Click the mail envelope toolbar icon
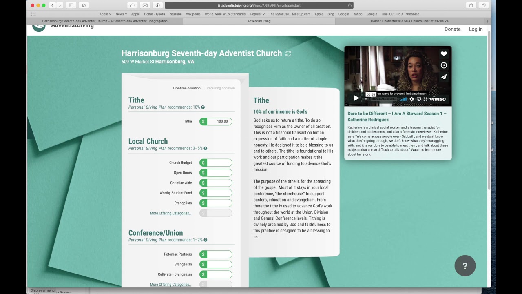The height and width of the screenshot is (294, 522). 145,5
